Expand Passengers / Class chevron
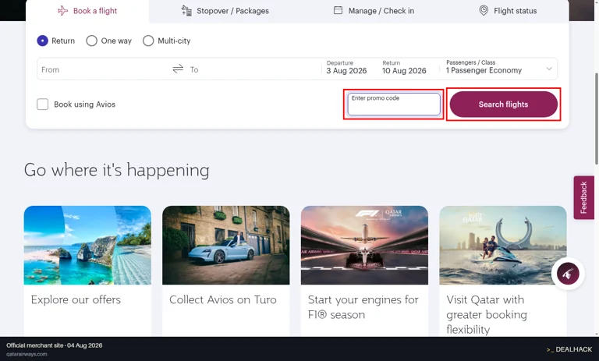Image resolution: width=599 pixels, height=361 pixels. point(549,69)
